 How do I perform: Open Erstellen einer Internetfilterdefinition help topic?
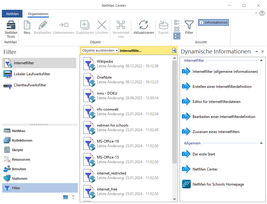tap(222, 87)
